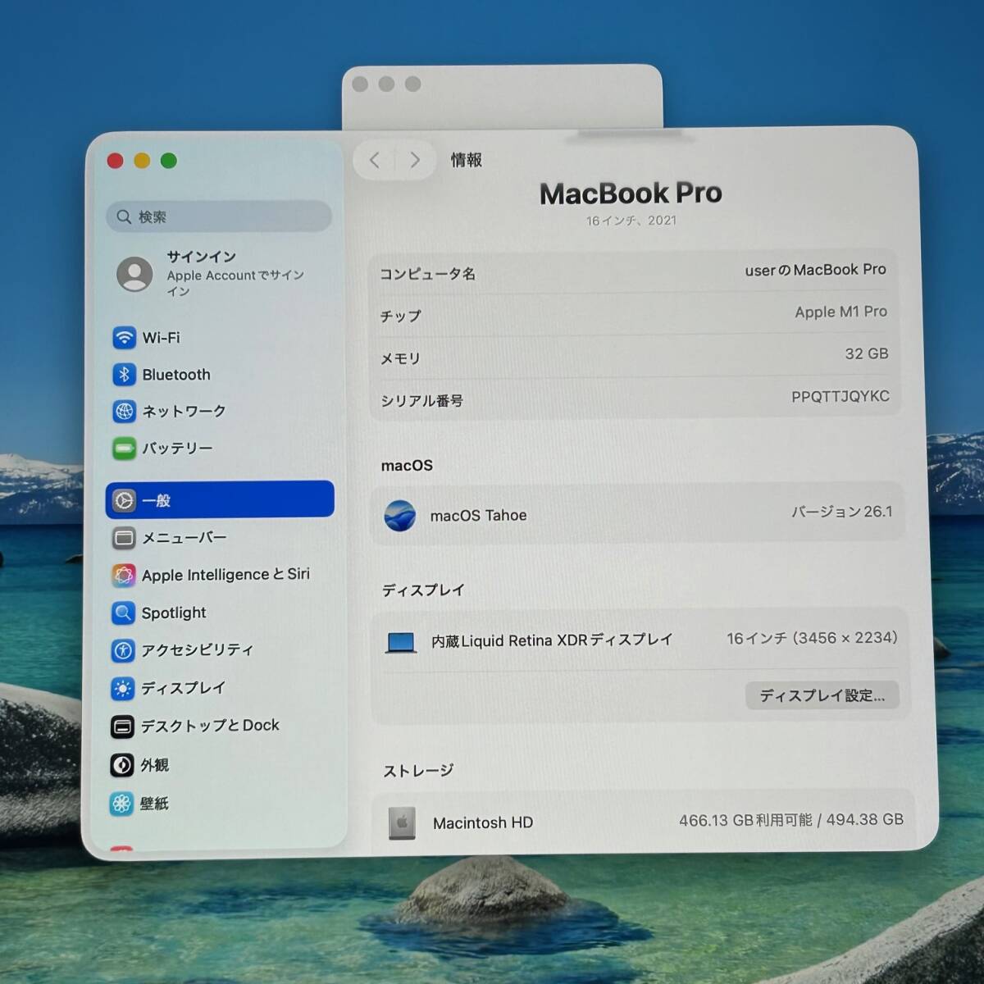The width and height of the screenshot is (984, 984).
Task: Click the ディスプレイ設定... button
Action: (x=822, y=695)
